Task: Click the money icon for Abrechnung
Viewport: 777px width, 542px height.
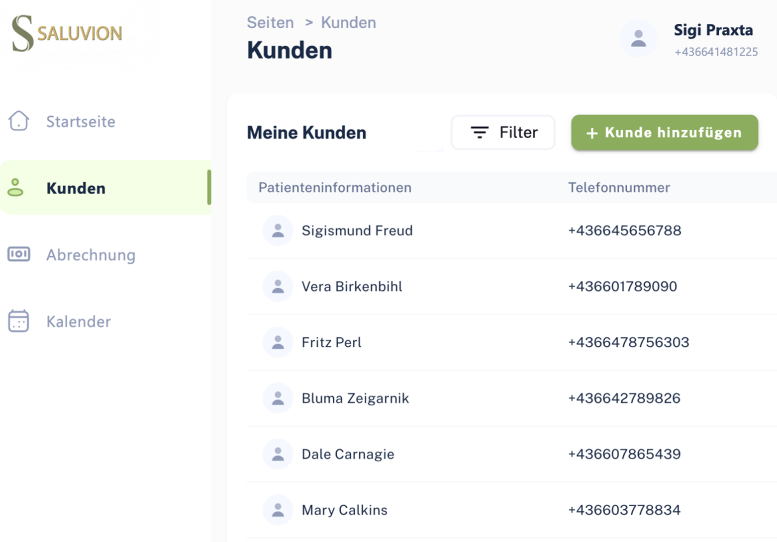Action: click(19, 254)
